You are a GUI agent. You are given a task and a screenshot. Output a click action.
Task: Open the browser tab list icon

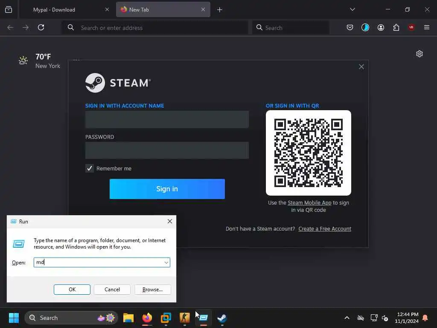click(9, 9)
